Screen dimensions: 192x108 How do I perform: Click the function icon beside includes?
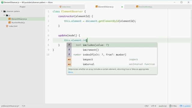[69, 45]
